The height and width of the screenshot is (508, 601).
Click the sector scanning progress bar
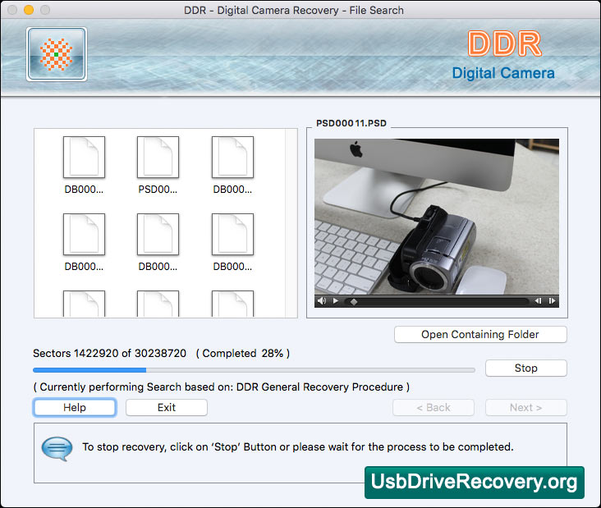point(255,370)
